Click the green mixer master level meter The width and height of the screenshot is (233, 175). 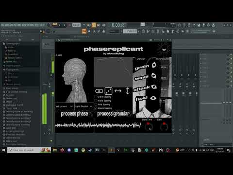tap(45, 109)
